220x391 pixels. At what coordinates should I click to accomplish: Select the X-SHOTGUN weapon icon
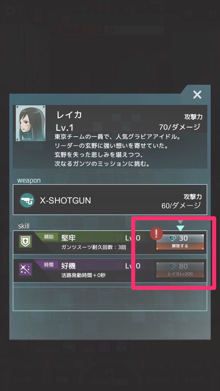click(x=27, y=200)
